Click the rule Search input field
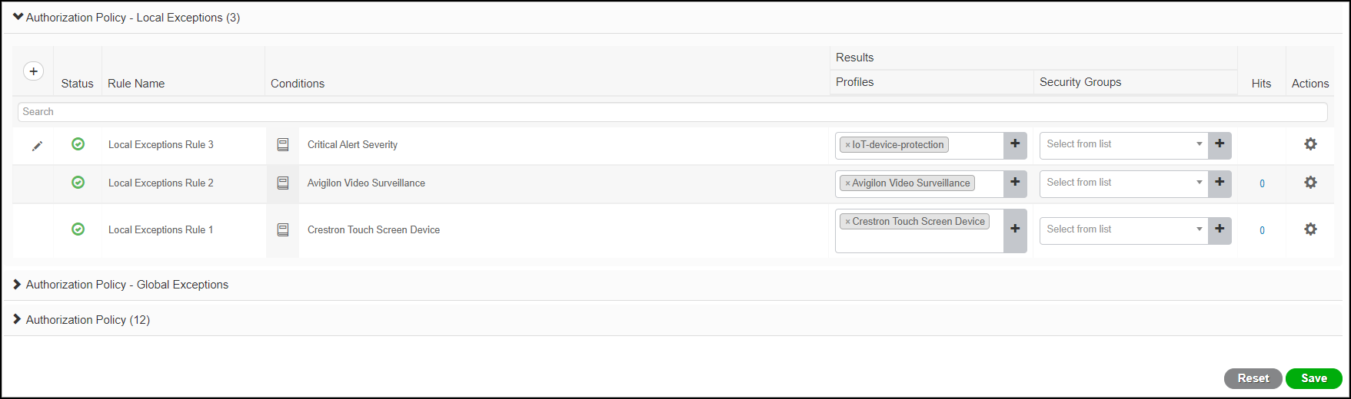 coord(672,112)
